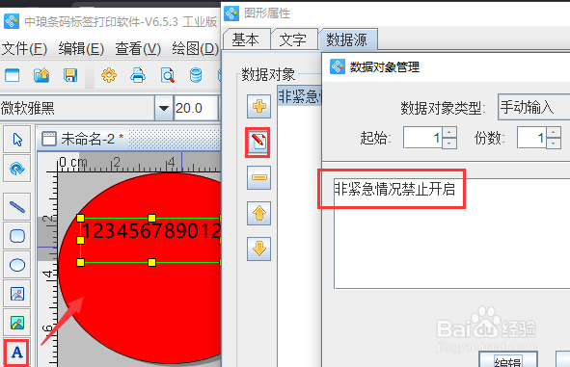Click the 起始 number field
The width and height of the screenshot is (570, 367).
click(x=422, y=138)
